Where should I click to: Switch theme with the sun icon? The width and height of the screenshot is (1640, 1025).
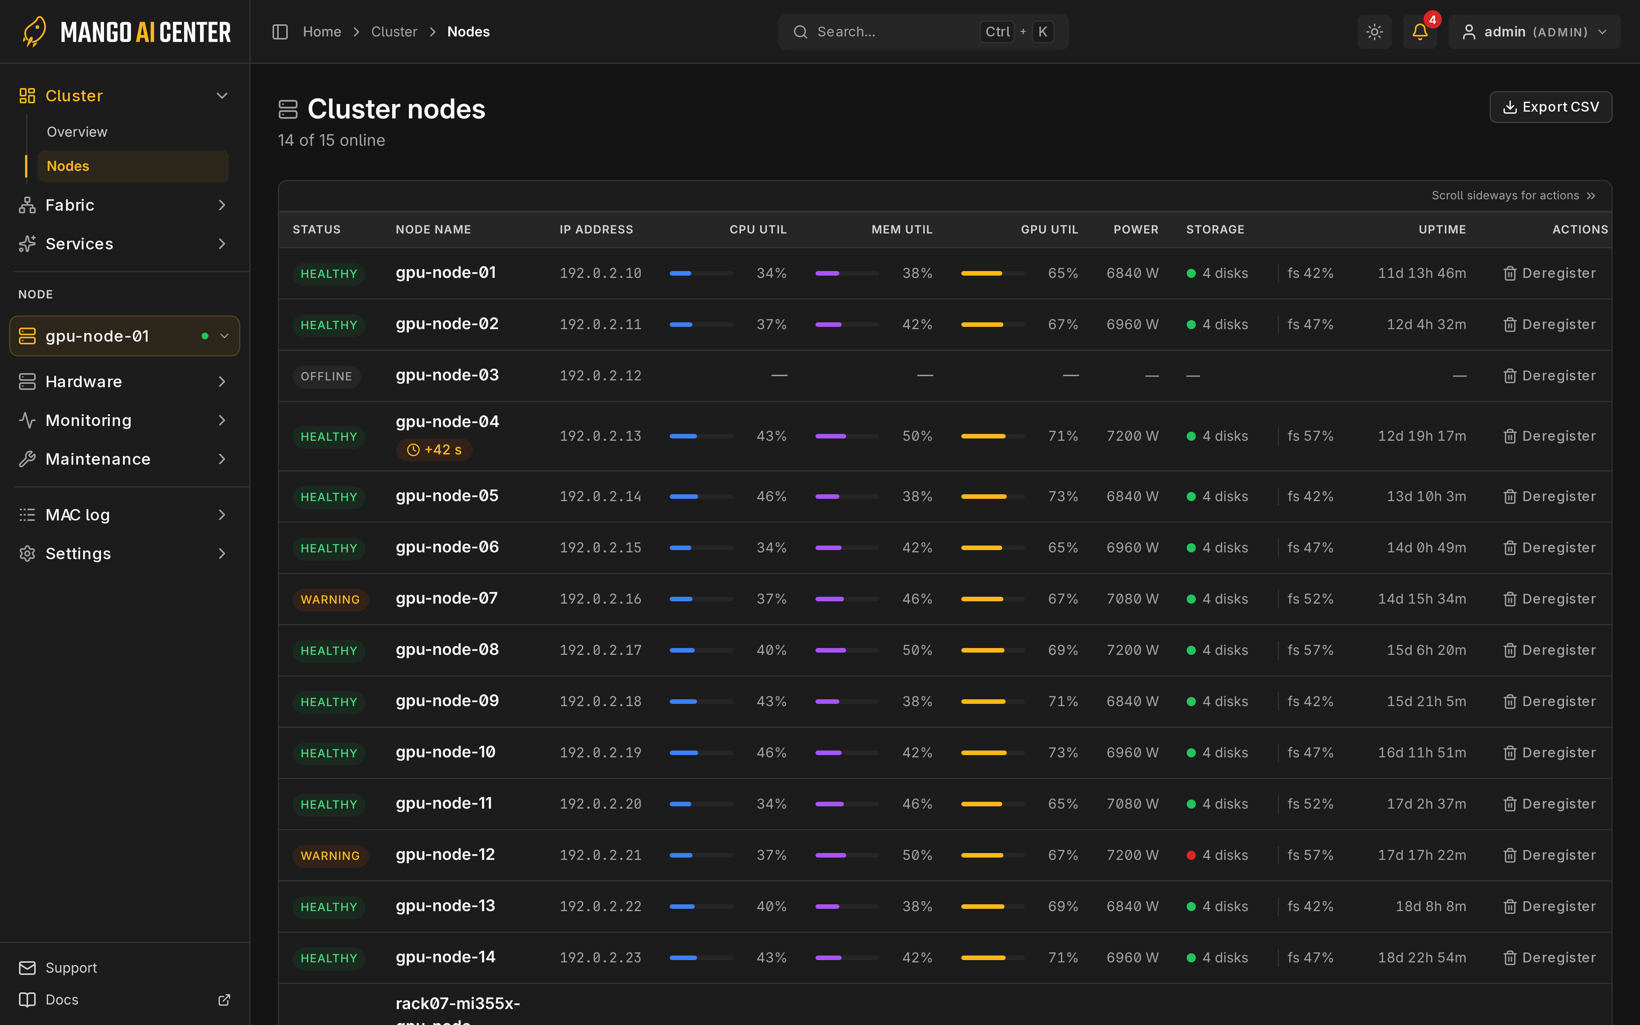click(x=1374, y=32)
